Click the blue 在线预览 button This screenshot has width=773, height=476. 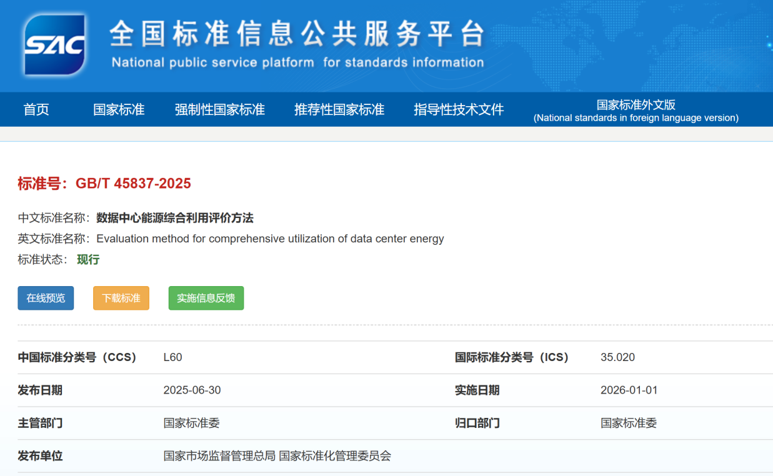pos(46,298)
